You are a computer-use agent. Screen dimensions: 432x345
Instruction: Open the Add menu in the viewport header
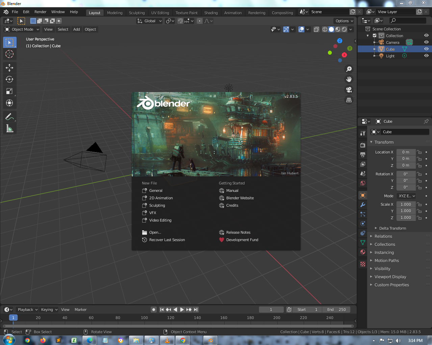[x=77, y=29]
